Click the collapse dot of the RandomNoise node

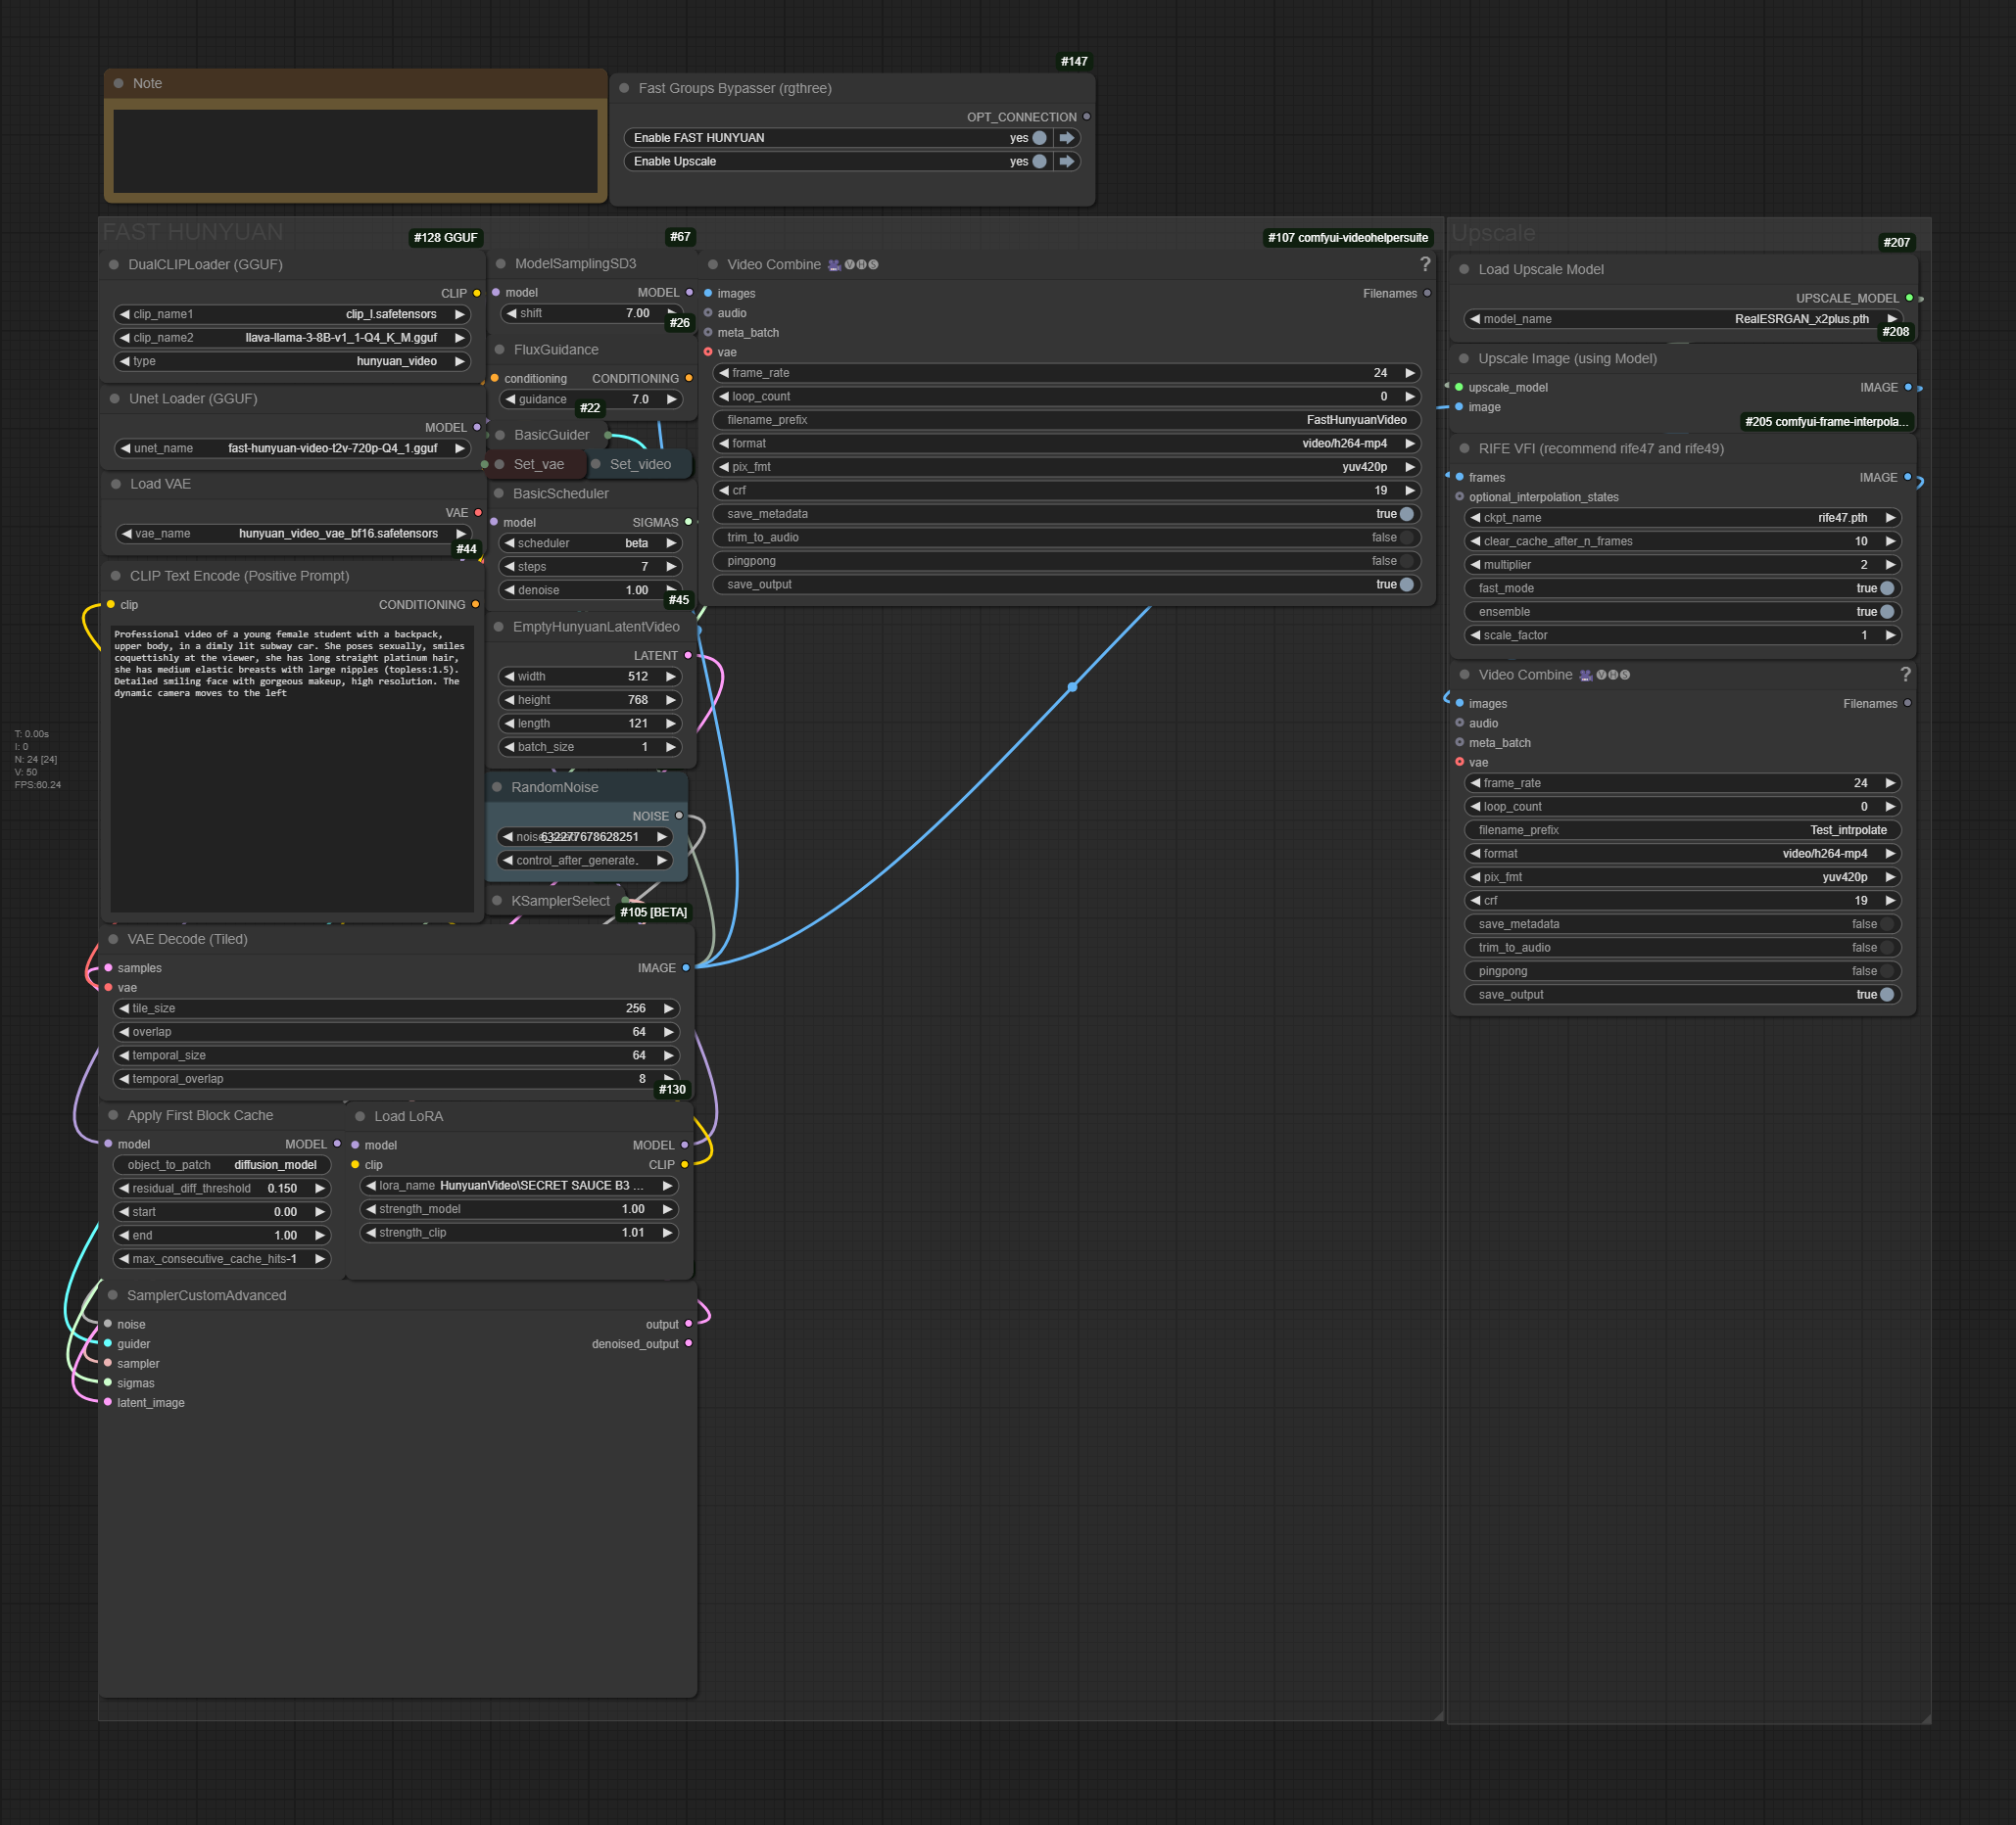point(497,786)
